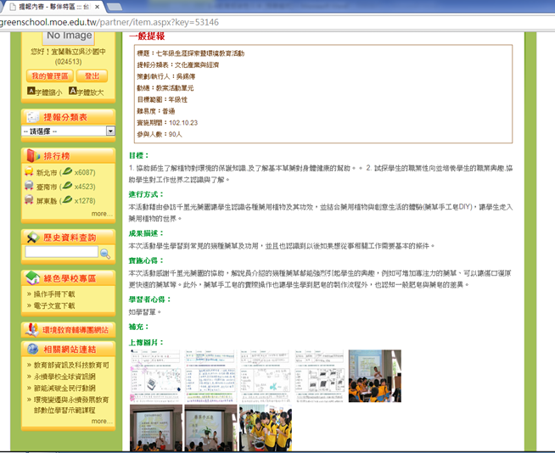Image resolution: width=555 pixels, height=453 pixels.
Task: Click the 提報分類表 header icon
Action: (33, 117)
